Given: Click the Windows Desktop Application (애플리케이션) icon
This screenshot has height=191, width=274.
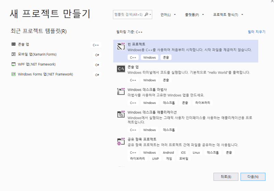Looking at the screenshot, I should click(x=121, y=114).
